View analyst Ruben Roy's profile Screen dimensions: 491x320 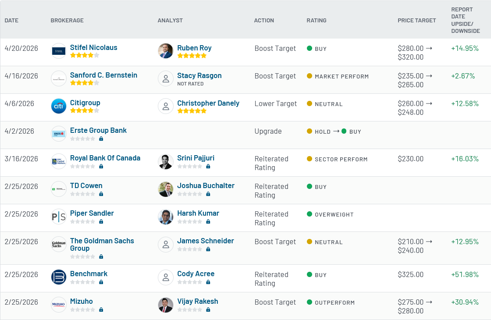(x=194, y=48)
